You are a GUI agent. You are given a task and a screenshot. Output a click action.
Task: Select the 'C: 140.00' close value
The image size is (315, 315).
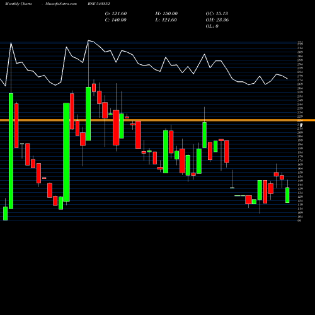click(116, 20)
